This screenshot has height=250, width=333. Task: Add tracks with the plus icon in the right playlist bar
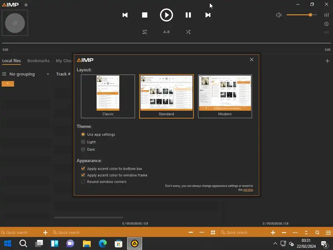tap(273, 232)
